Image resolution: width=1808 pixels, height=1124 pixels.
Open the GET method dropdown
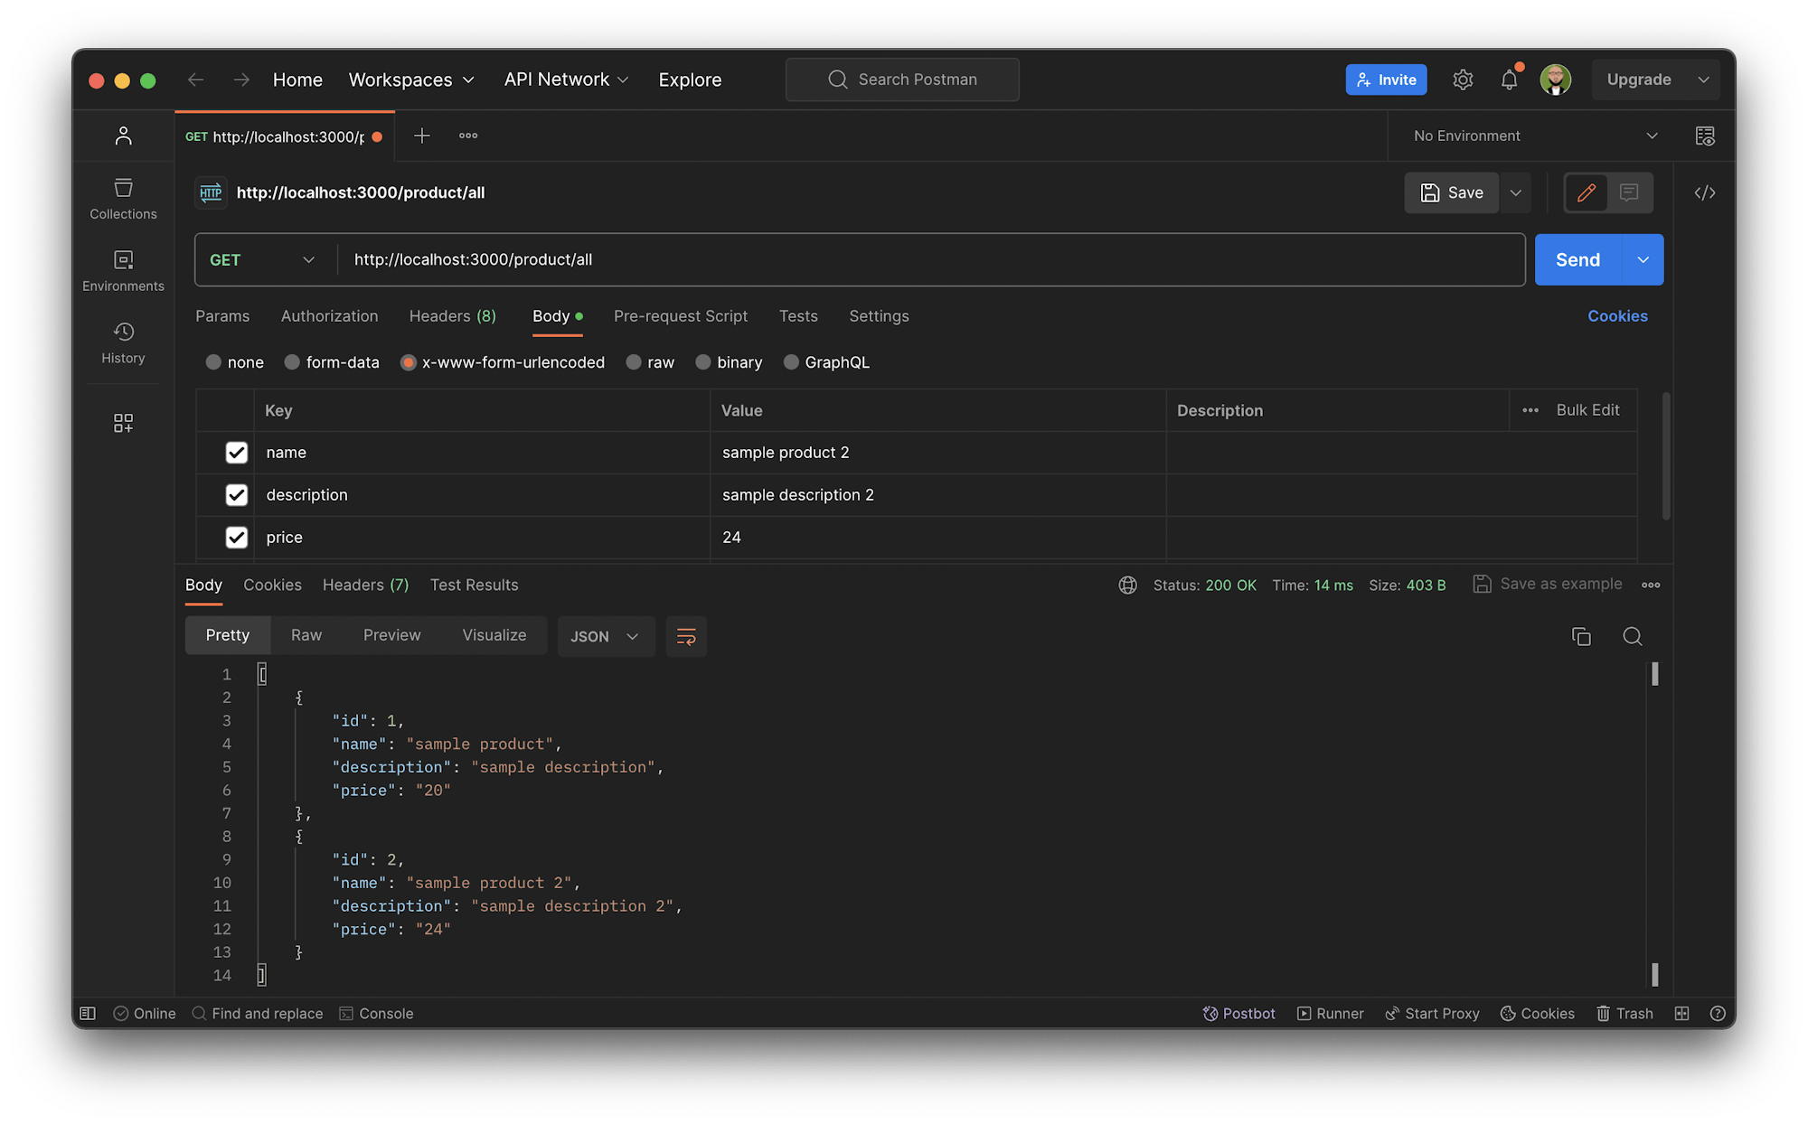click(x=262, y=260)
